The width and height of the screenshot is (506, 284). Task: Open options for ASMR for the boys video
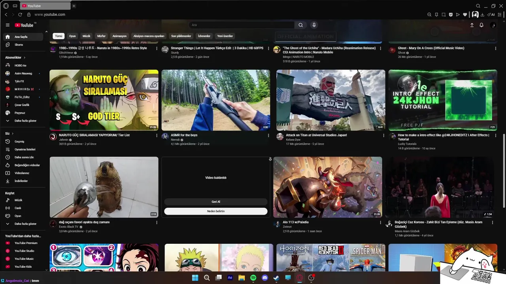(268, 135)
